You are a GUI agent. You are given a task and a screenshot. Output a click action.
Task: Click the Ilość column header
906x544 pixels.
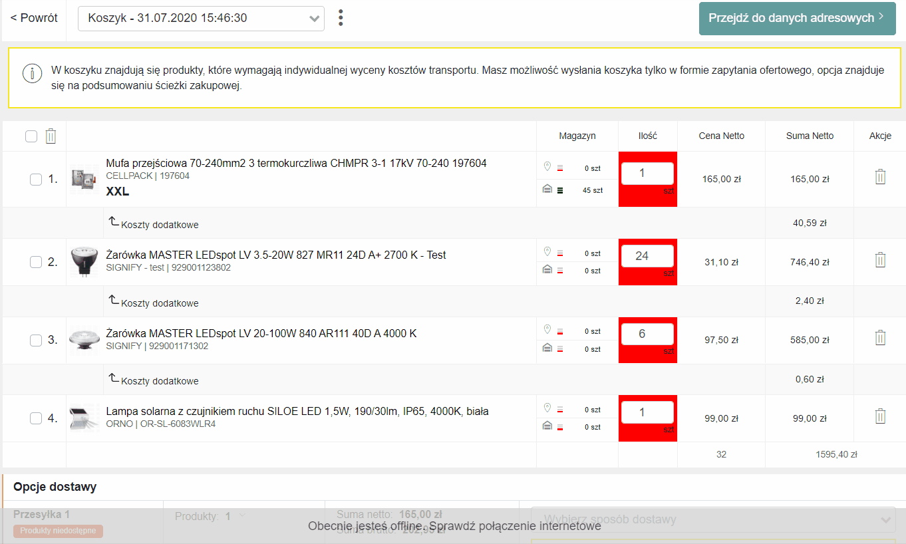coord(647,136)
